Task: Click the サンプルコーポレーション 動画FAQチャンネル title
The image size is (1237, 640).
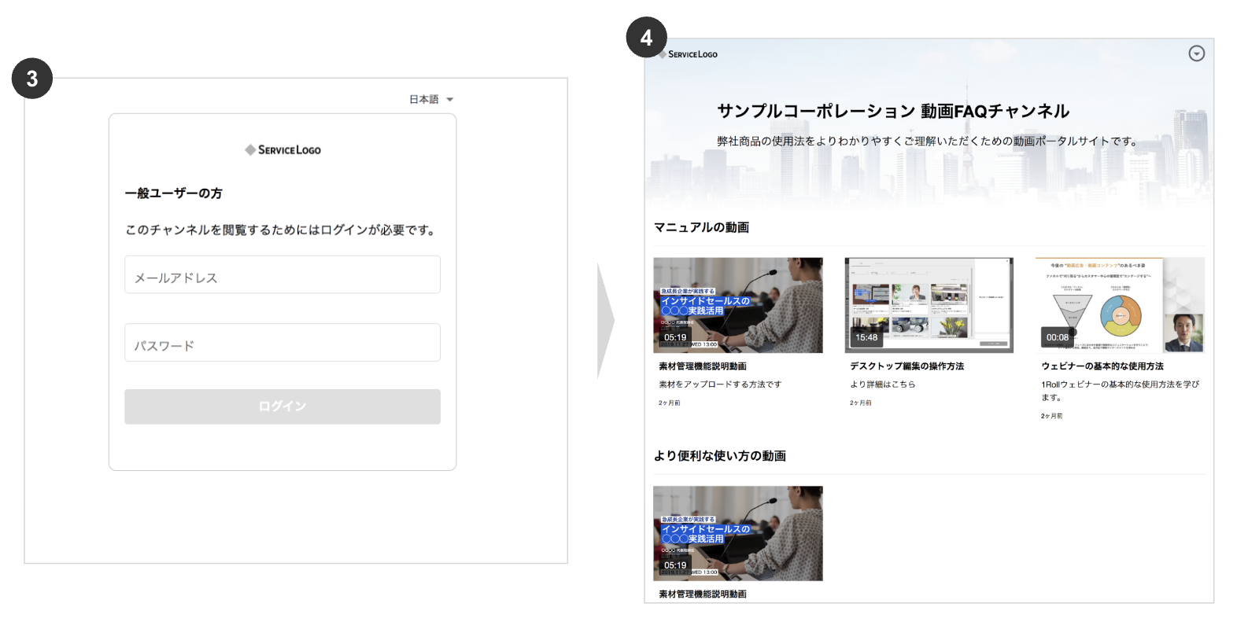Action: 893,111
